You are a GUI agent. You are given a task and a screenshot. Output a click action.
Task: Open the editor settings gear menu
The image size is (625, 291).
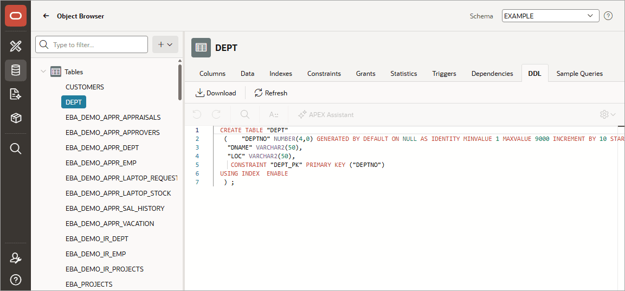coord(608,114)
